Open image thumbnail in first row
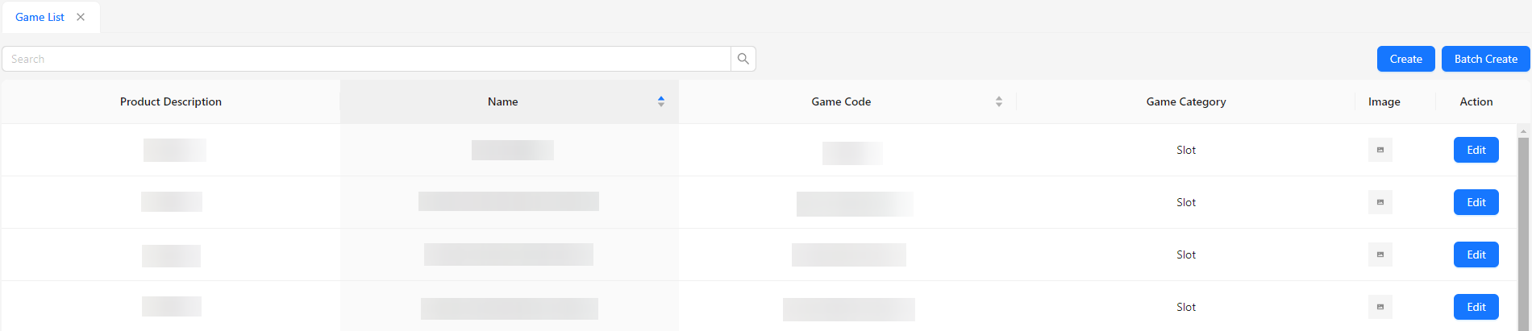The width and height of the screenshot is (1532, 331). pos(1380,150)
